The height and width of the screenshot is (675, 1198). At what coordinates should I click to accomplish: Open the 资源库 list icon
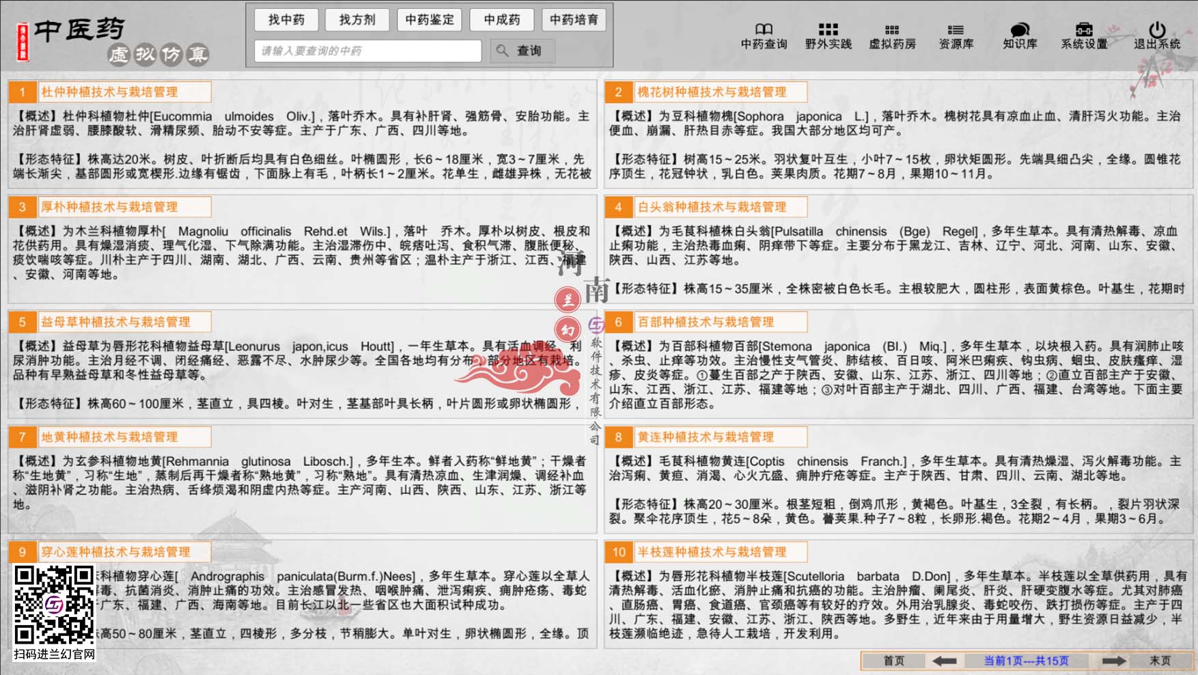(x=954, y=30)
